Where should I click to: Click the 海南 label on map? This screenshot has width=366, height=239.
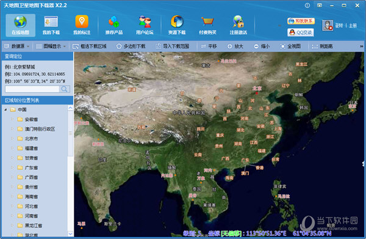tap(229, 178)
